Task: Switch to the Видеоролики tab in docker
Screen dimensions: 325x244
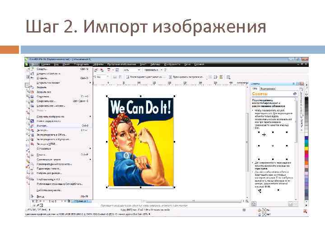Action: (x=268, y=89)
